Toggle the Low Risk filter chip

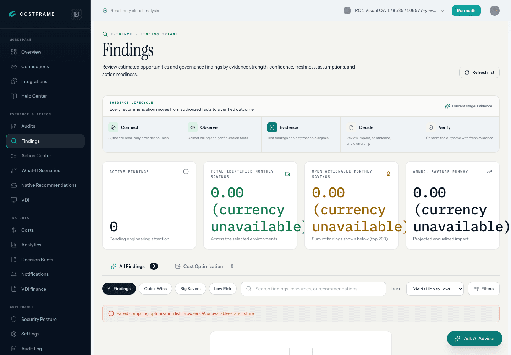click(223, 289)
